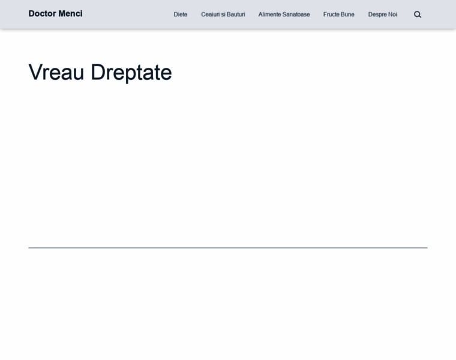The height and width of the screenshot is (360, 456).
Task: Choose the healthy foods navigation link
Action: [x=284, y=14]
